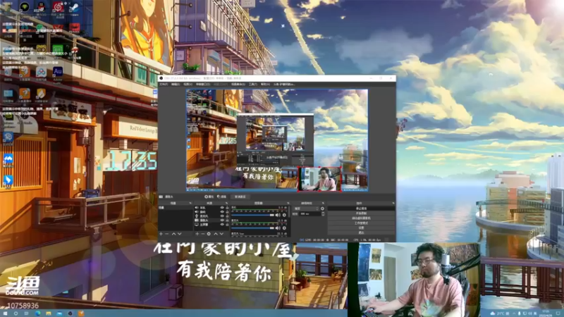Toggle visibility of the microphone source
This screenshot has width=564, height=317.
[222, 216]
